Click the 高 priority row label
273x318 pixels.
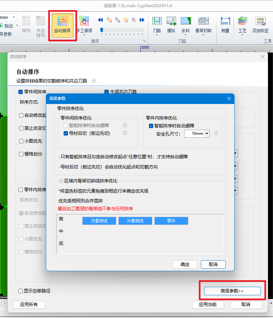coord(61,219)
